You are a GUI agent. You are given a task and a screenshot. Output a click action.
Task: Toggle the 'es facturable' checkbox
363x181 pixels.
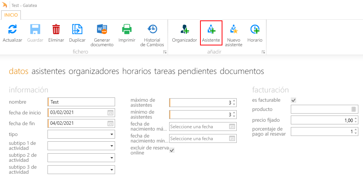point(293,100)
